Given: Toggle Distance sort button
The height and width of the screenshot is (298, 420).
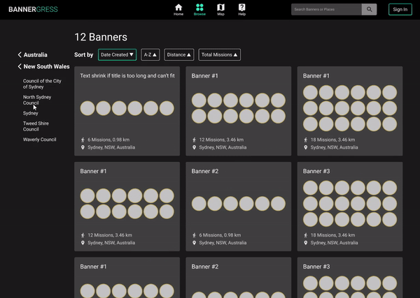Looking at the screenshot, I should click(x=178, y=54).
